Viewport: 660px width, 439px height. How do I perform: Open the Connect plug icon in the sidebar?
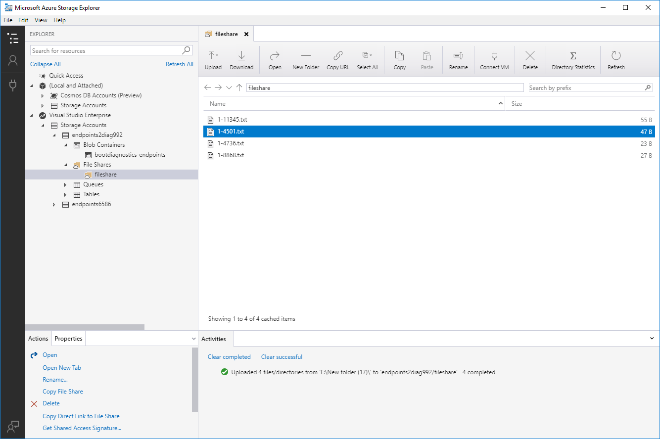(13, 85)
